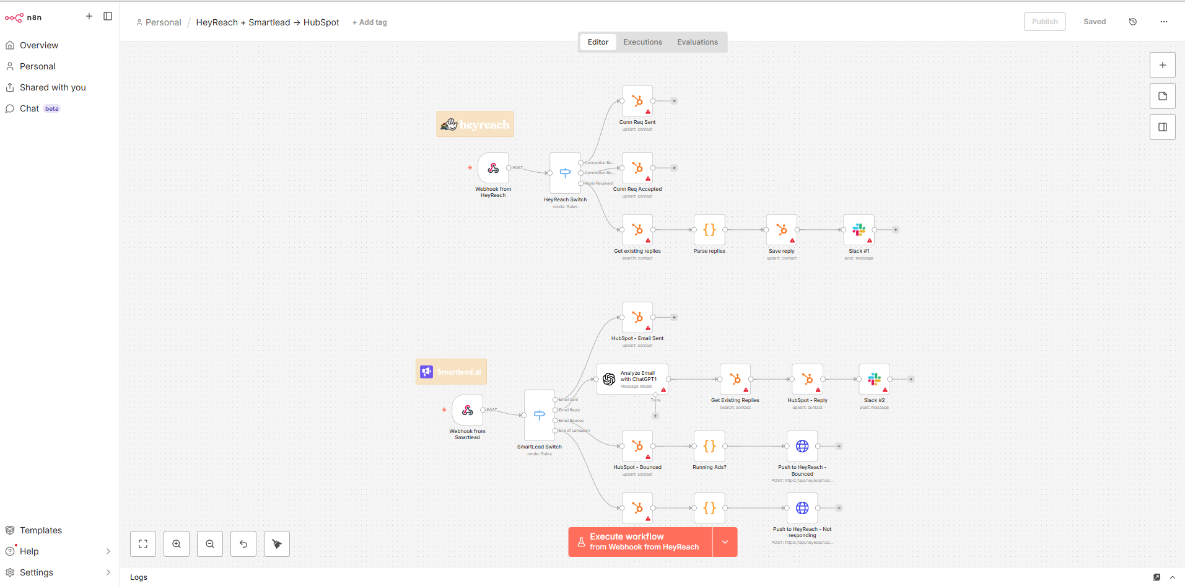This screenshot has height=586, width=1185.
Task: Open the bottom HubSpot node beside SmartLead Switch
Action: point(637,508)
